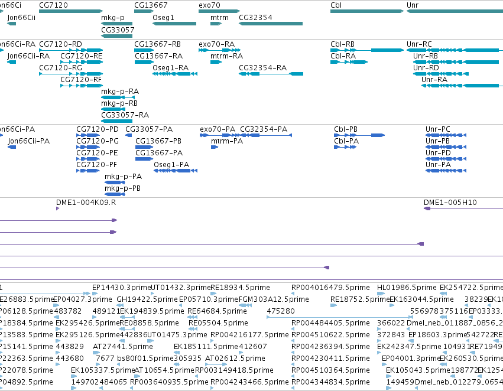This screenshot has width=503, height=391.
Task: Click the CG32354 gene bar
Action: pos(271,24)
